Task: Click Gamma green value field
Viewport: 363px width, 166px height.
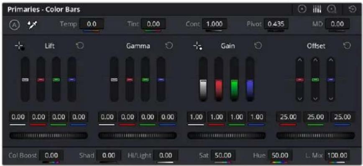Action: click(148, 117)
